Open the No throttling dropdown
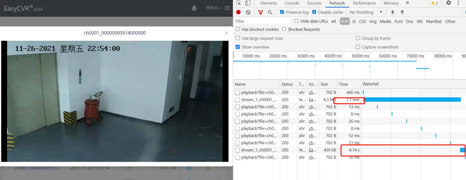This screenshot has height=180, width=466. coord(366,12)
